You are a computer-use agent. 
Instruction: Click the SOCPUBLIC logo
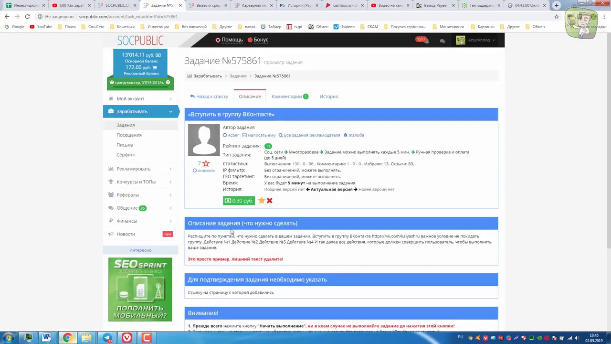click(140, 41)
